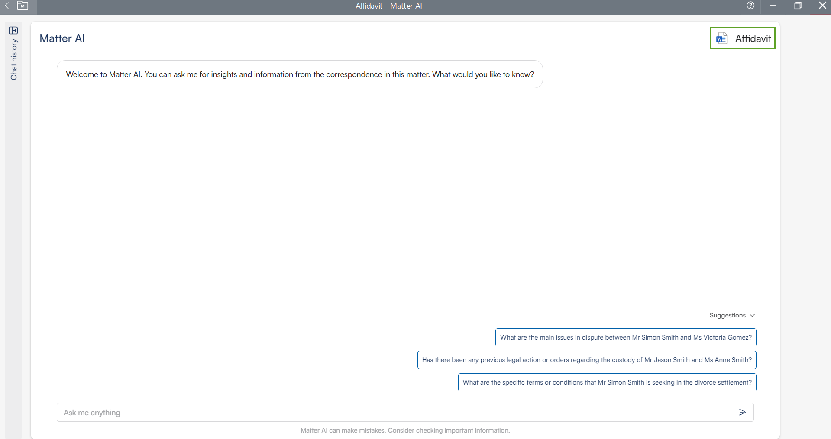Collapse the Suggestions chevron
Image resolution: width=831 pixels, height=439 pixels.
pyautogui.click(x=752, y=315)
